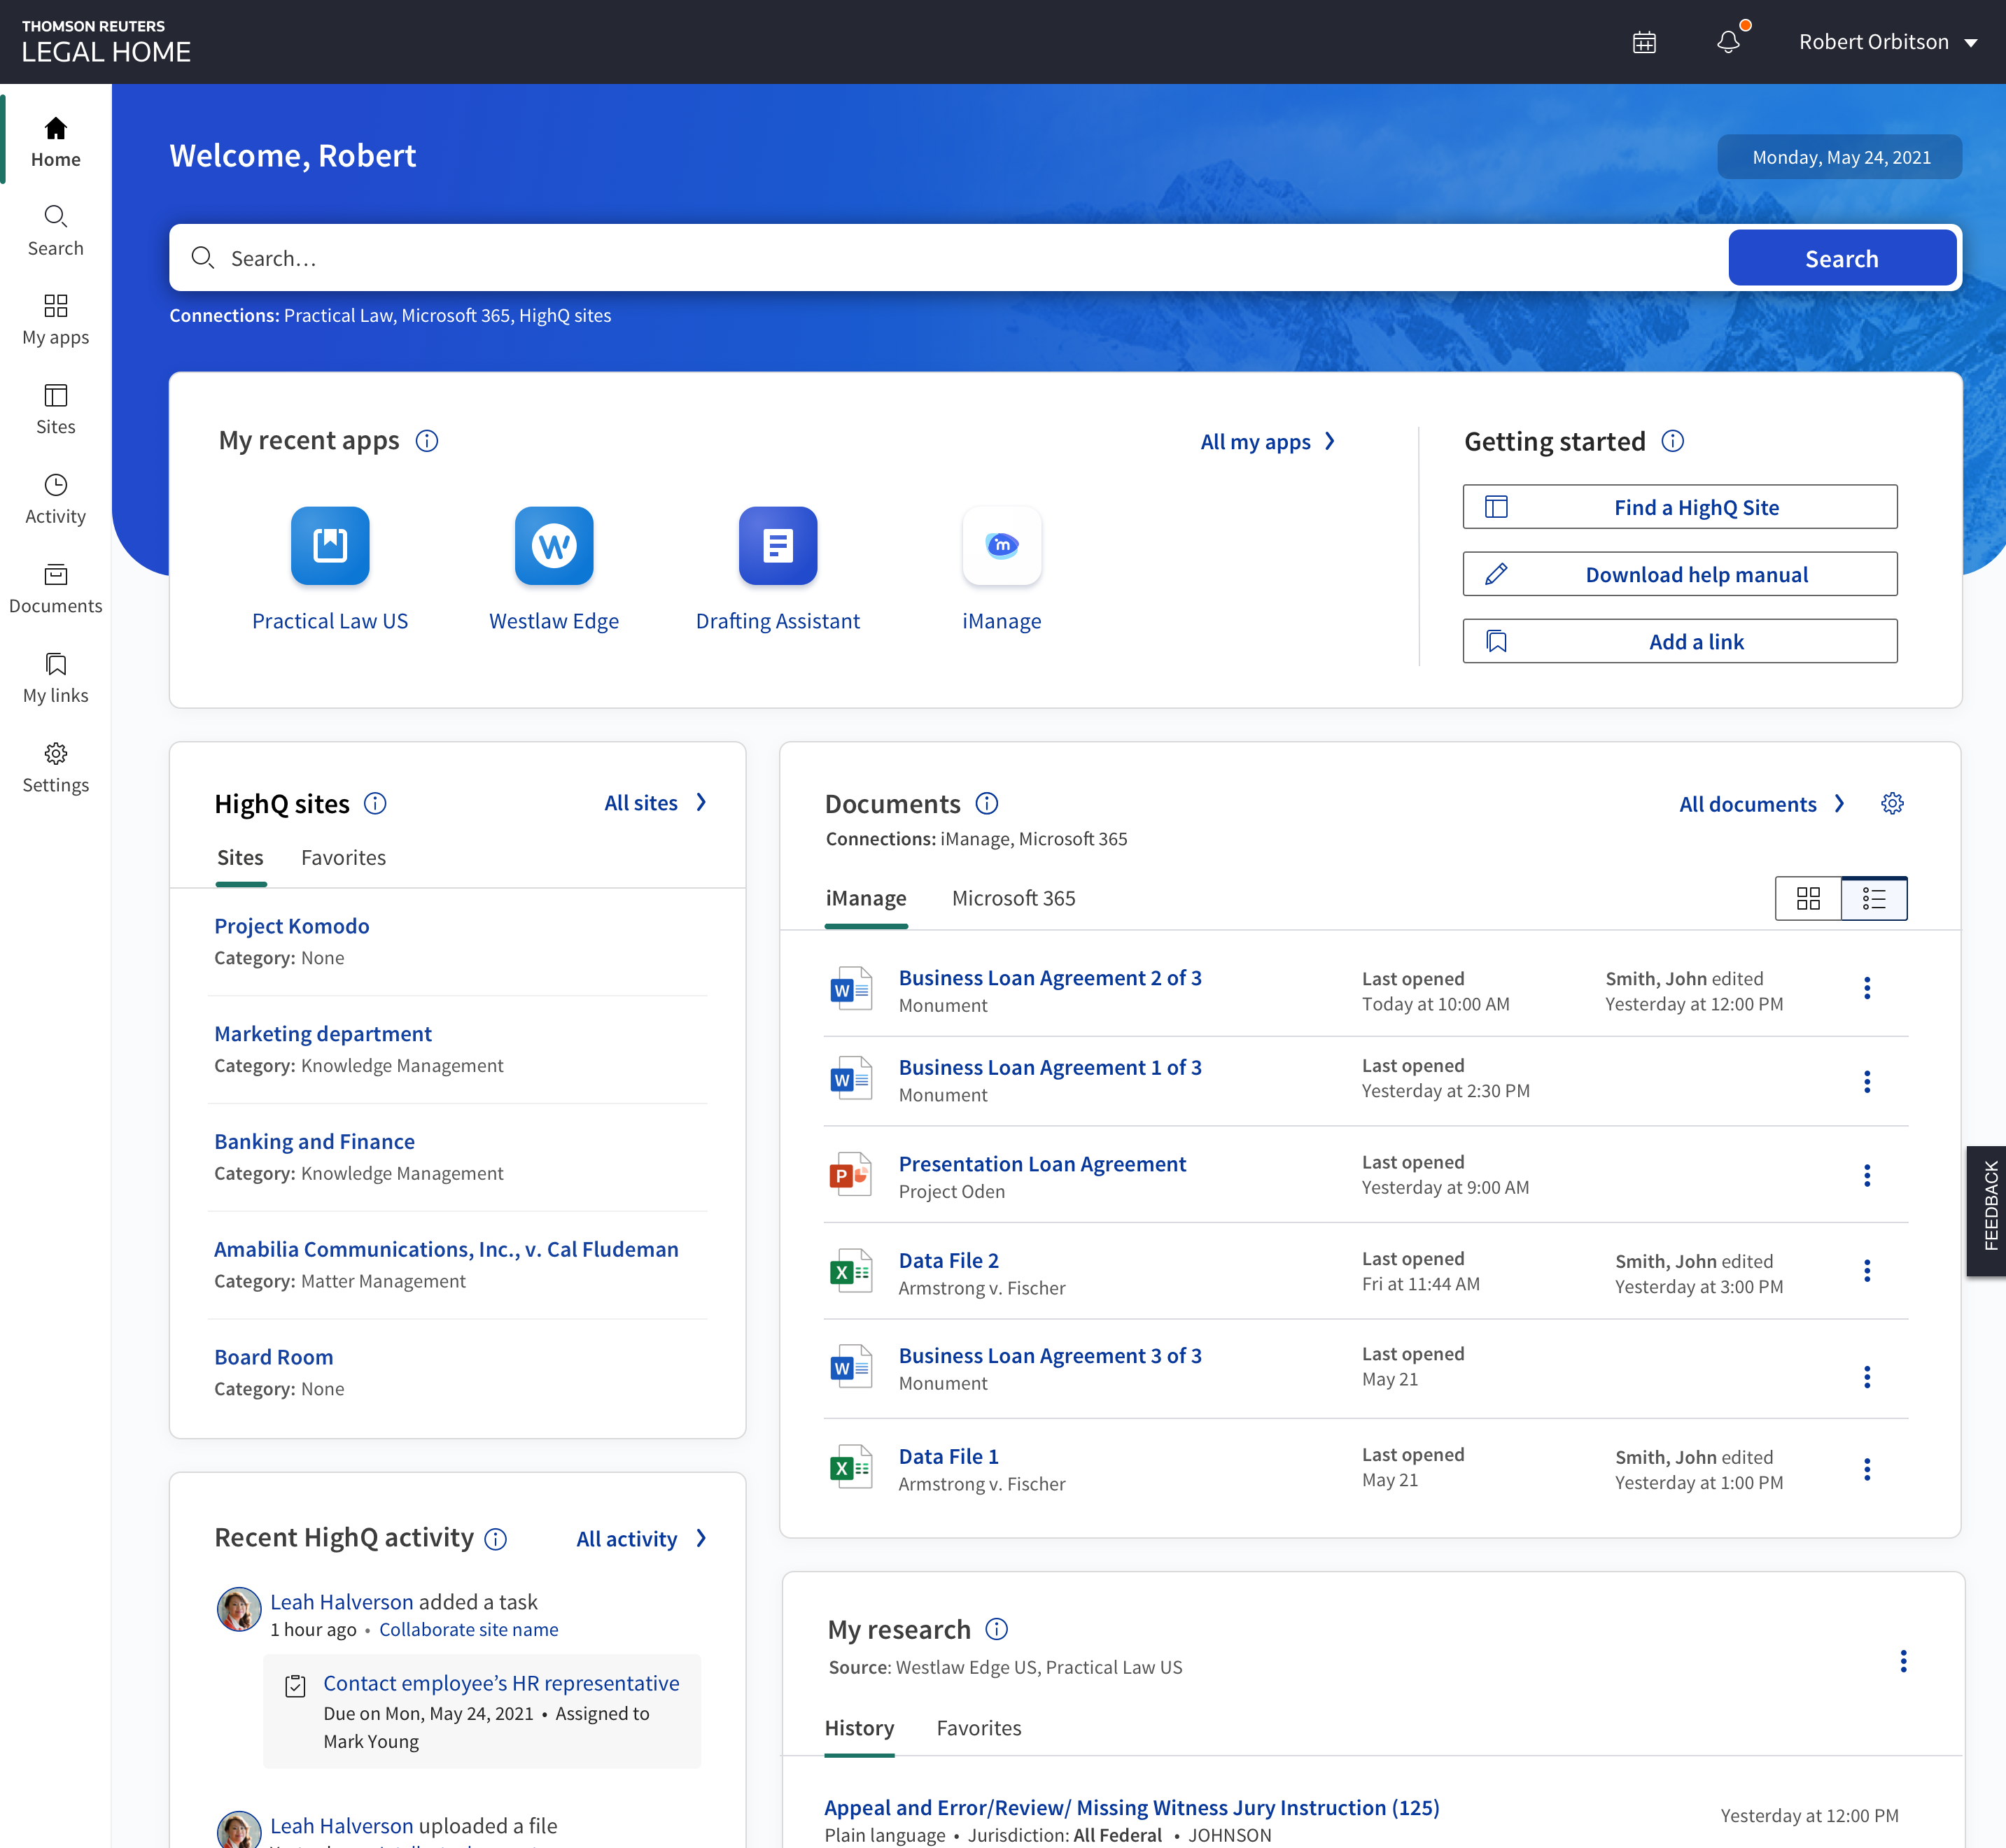Launch Practical Law US app
The image size is (2006, 1848).
(330, 570)
